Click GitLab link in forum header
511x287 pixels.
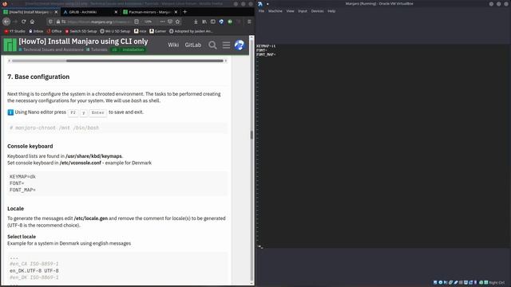pos(193,45)
